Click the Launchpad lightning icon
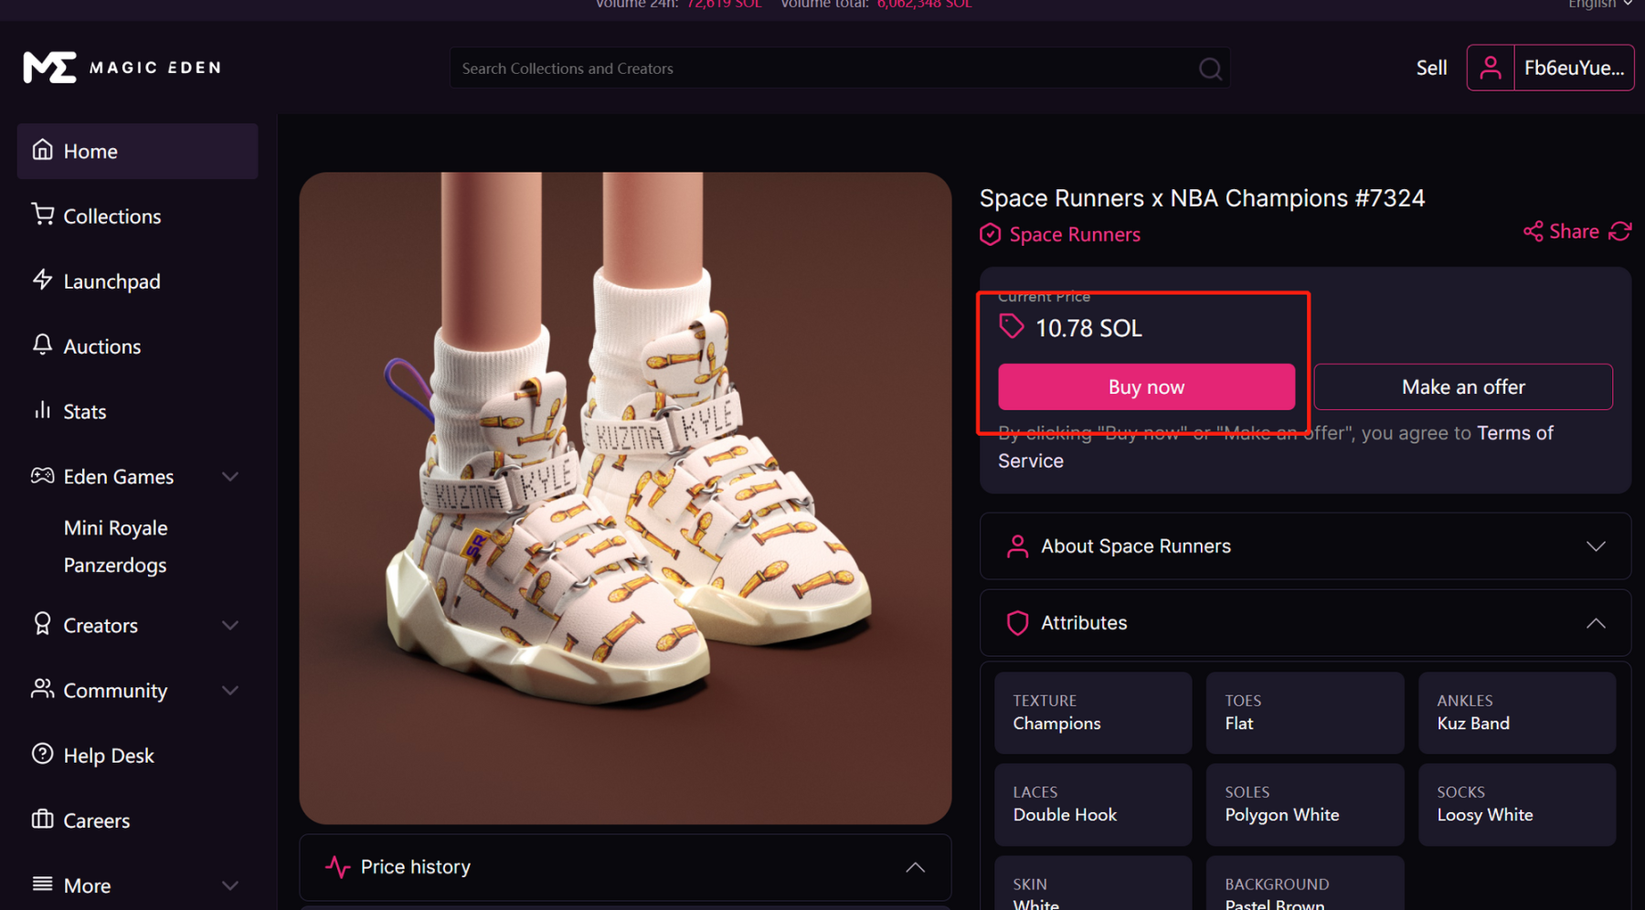The width and height of the screenshot is (1645, 910). point(42,280)
